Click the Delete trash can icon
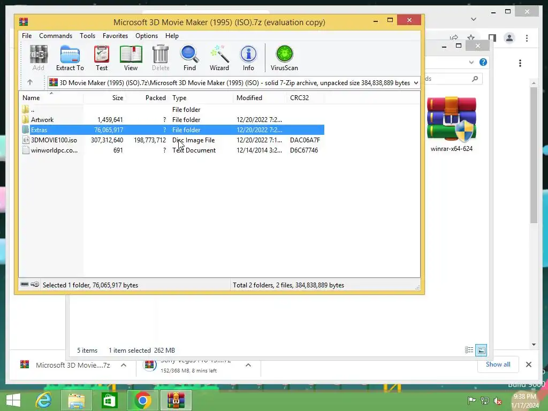 point(161,58)
